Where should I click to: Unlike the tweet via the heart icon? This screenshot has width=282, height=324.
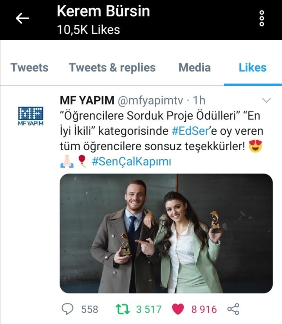pos(178,309)
